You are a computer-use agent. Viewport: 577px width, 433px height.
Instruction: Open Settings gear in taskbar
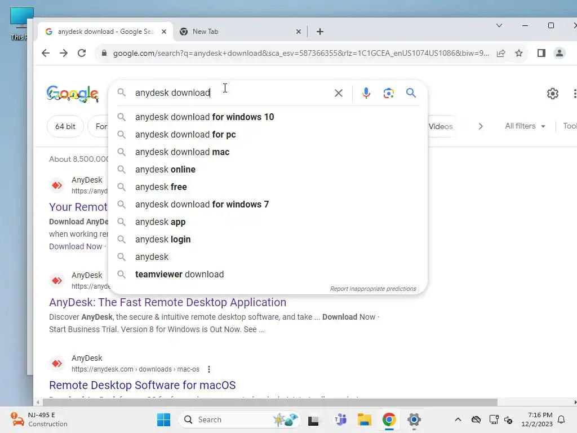(x=414, y=419)
